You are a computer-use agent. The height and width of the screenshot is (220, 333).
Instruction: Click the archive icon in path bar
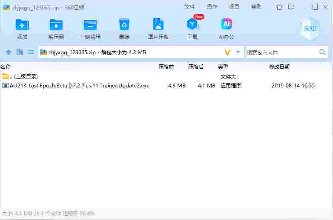(43, 52)
